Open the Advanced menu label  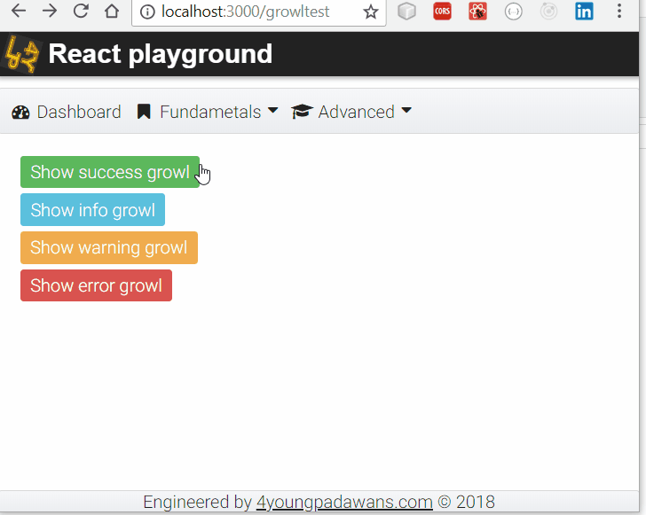click(357, 112)
